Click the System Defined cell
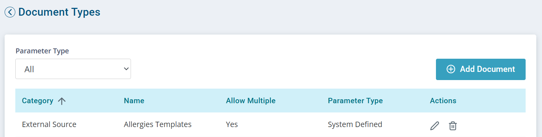Screen dimensions: 542x137 tap(355, 125)
